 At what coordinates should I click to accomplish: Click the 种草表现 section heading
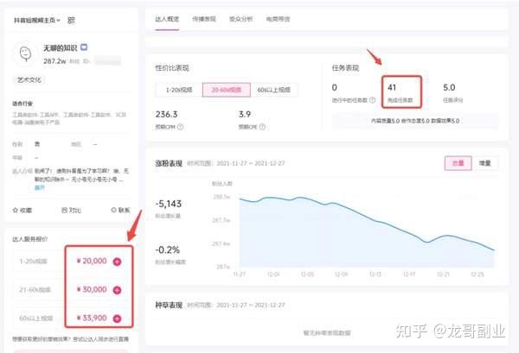point(169,306)
